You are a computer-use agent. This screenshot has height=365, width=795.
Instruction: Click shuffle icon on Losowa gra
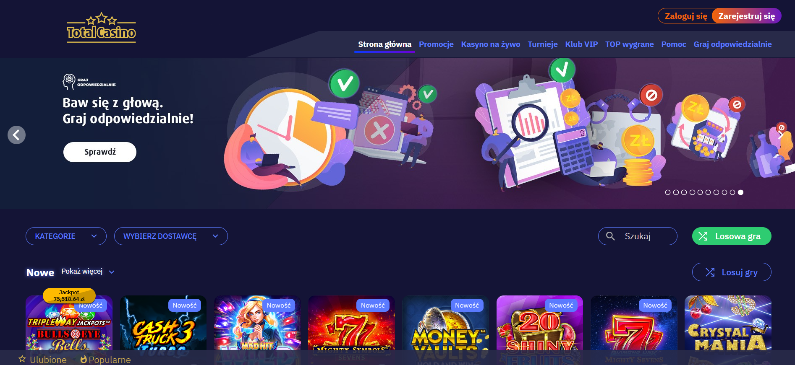point(703,236)
